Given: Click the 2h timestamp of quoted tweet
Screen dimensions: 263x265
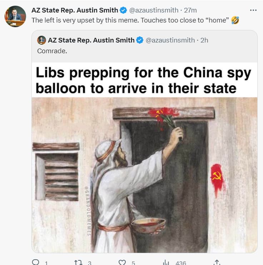Looking at the screenshot, I should click(204, 40).
